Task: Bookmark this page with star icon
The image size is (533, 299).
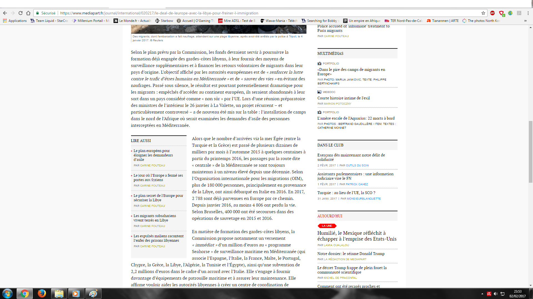Action: [x=483, y=13]
